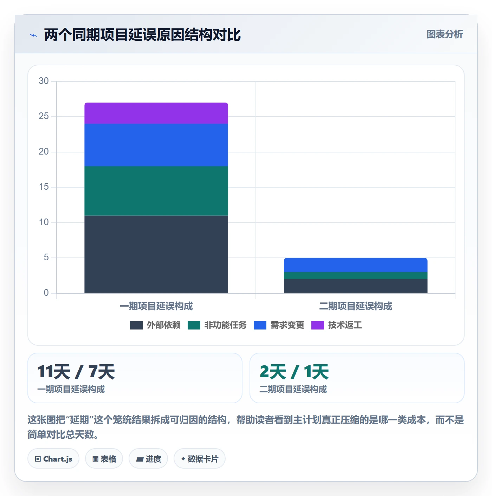This screenshot has height=496, width=492.
Task: Click the description paragraph starting with 这张图把
Action: [x=246, y=427]
